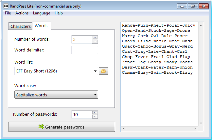Viewport: 212px width, 140px height.
Task: Decrease the number of passwords with down arrow
Action: point(95,116)
